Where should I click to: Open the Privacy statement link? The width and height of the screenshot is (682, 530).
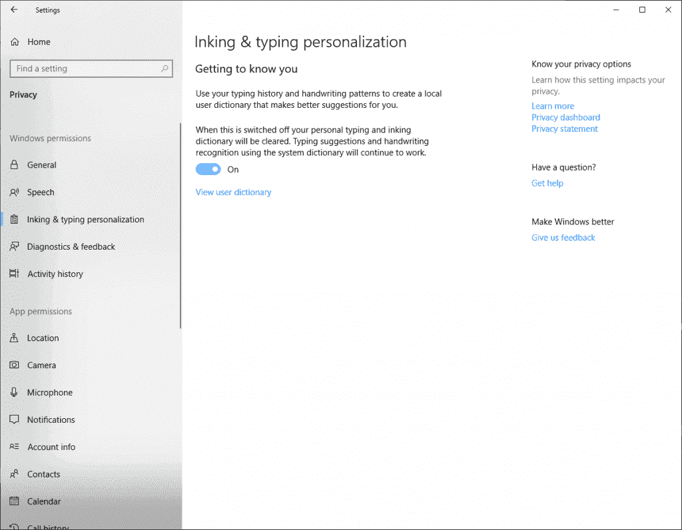tap(565, 129)
